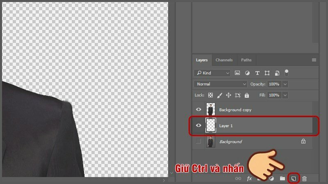The width and height of the screenshot is (328, 184).
Task: Toggle the layer filtering switch
Action: click(287, 73)
